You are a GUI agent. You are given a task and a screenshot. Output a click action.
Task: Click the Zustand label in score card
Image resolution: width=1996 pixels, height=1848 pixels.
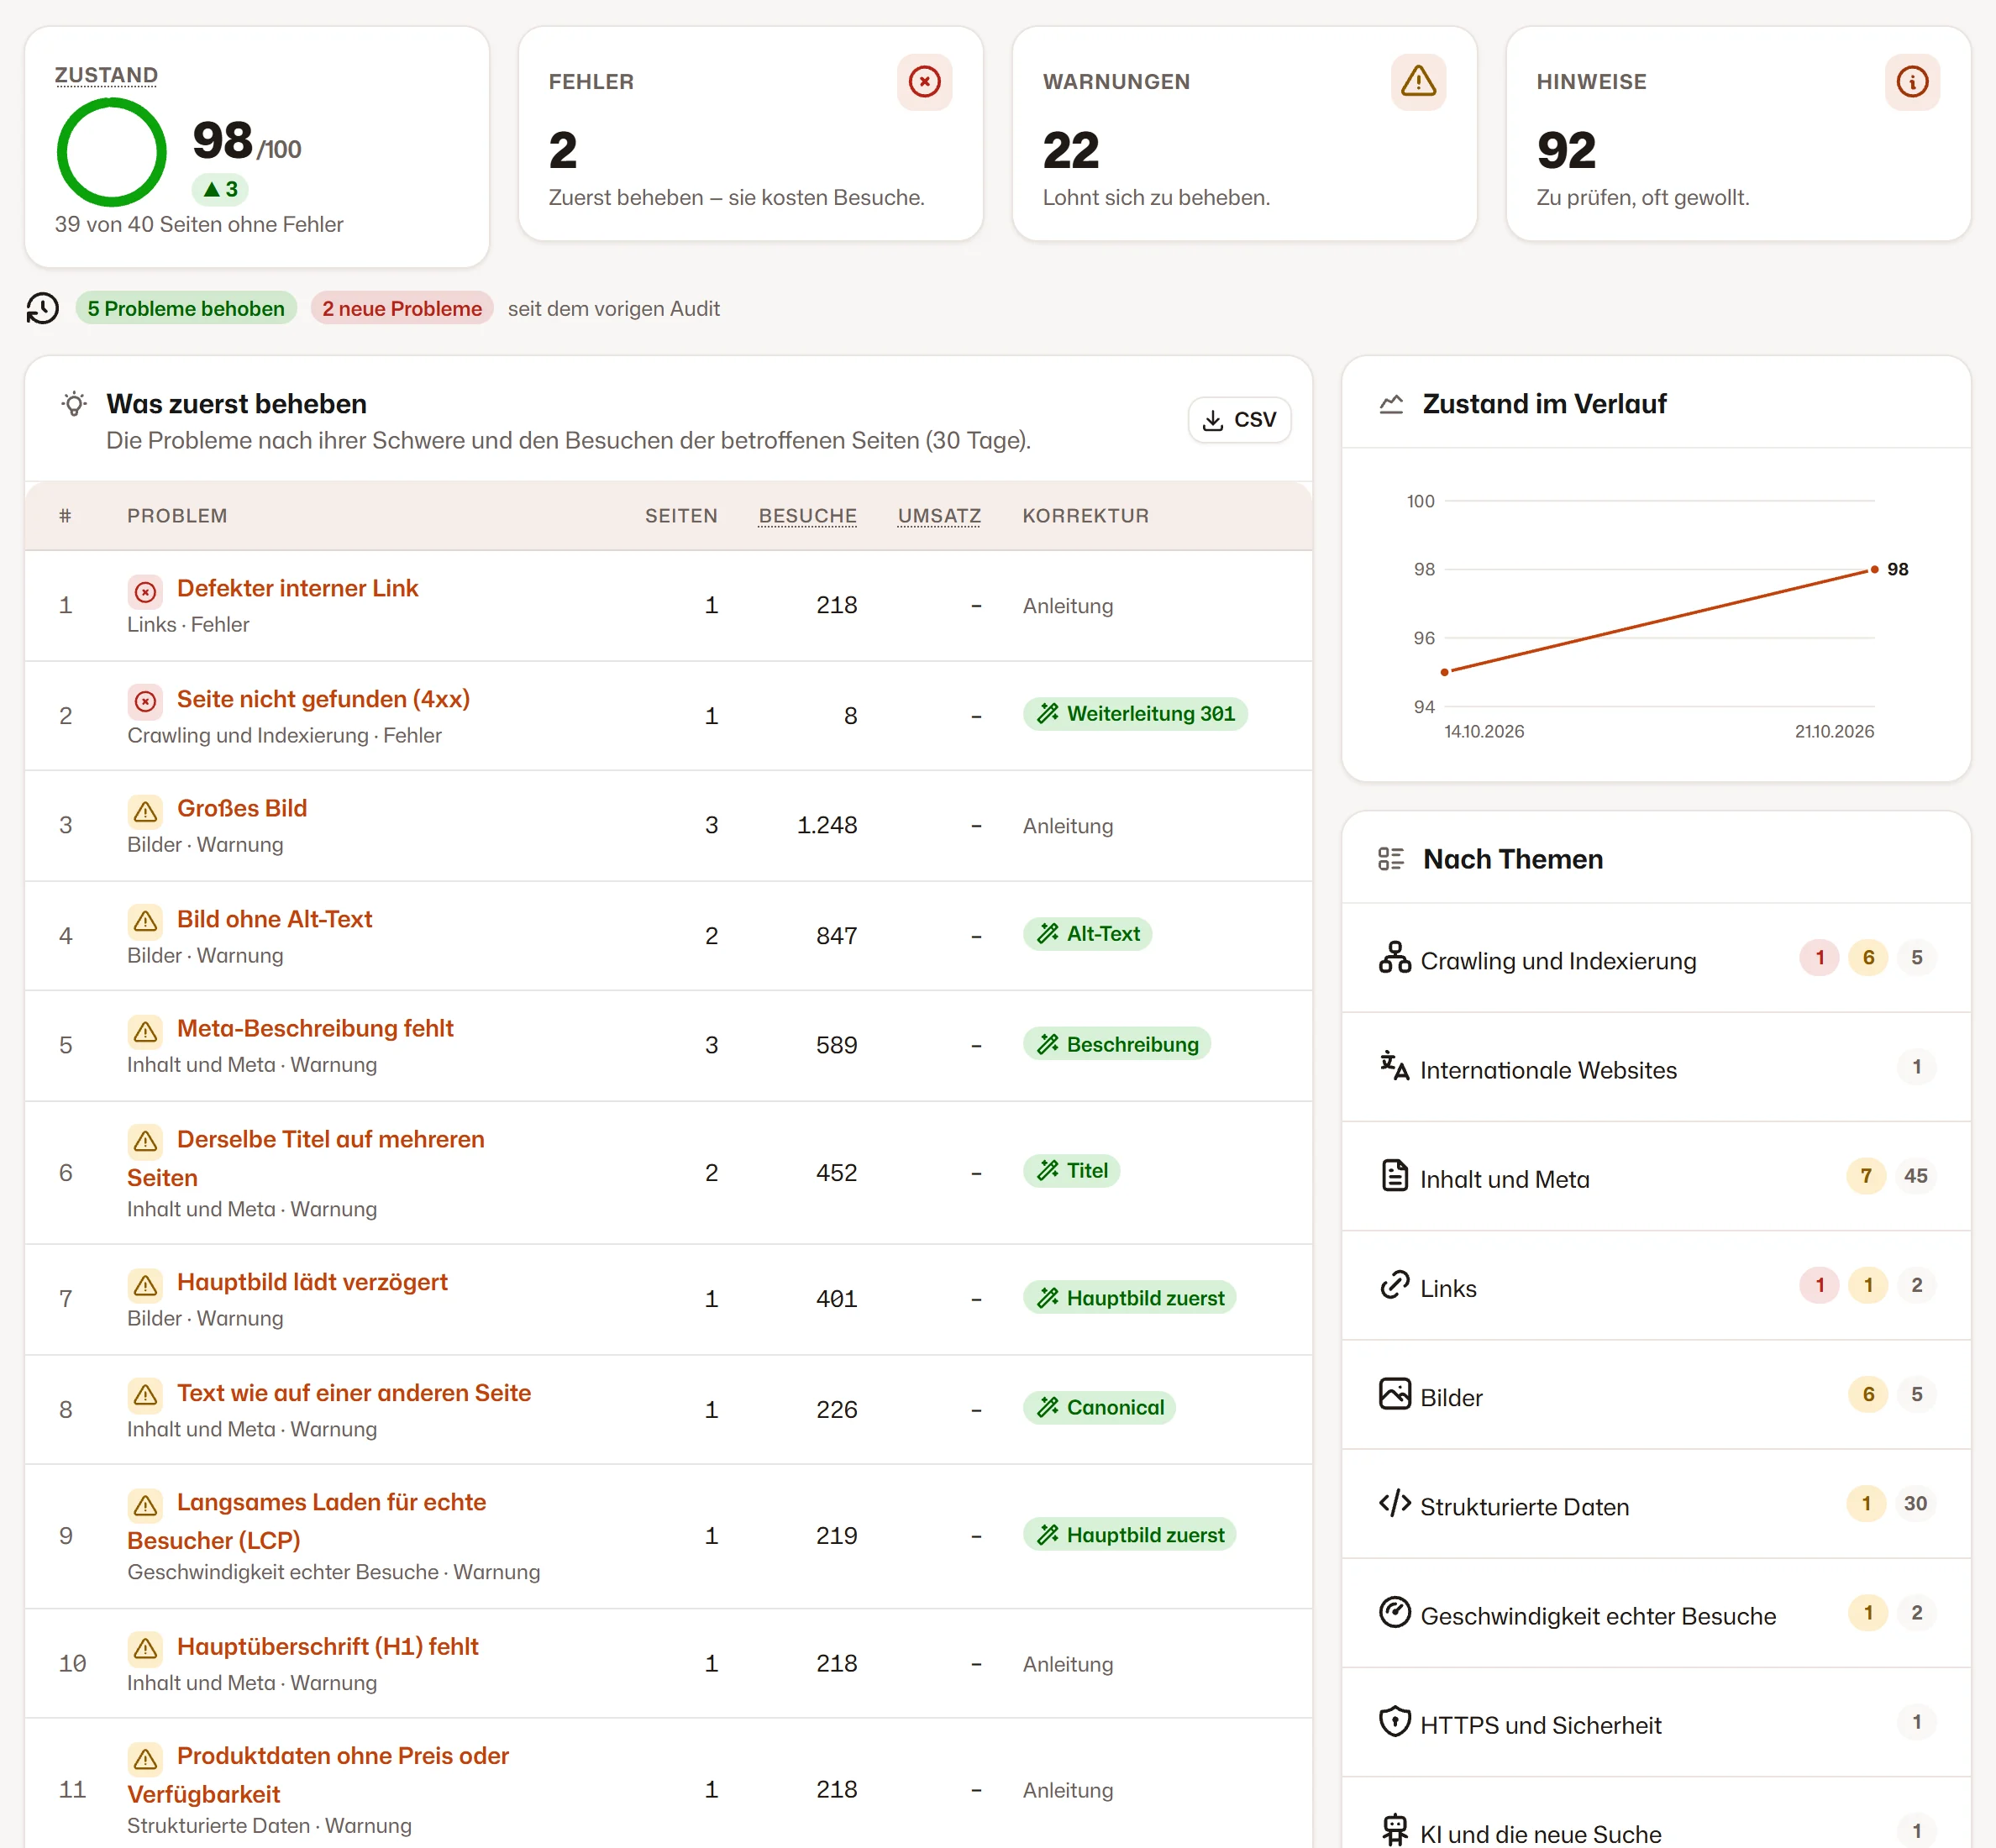(106, 75)
